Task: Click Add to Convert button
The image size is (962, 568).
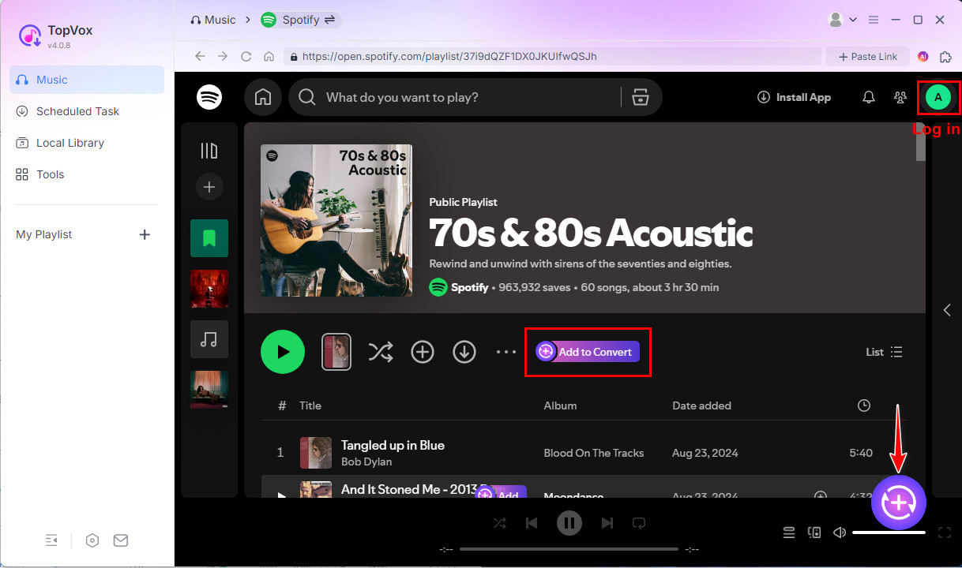Action: point(588,352)
